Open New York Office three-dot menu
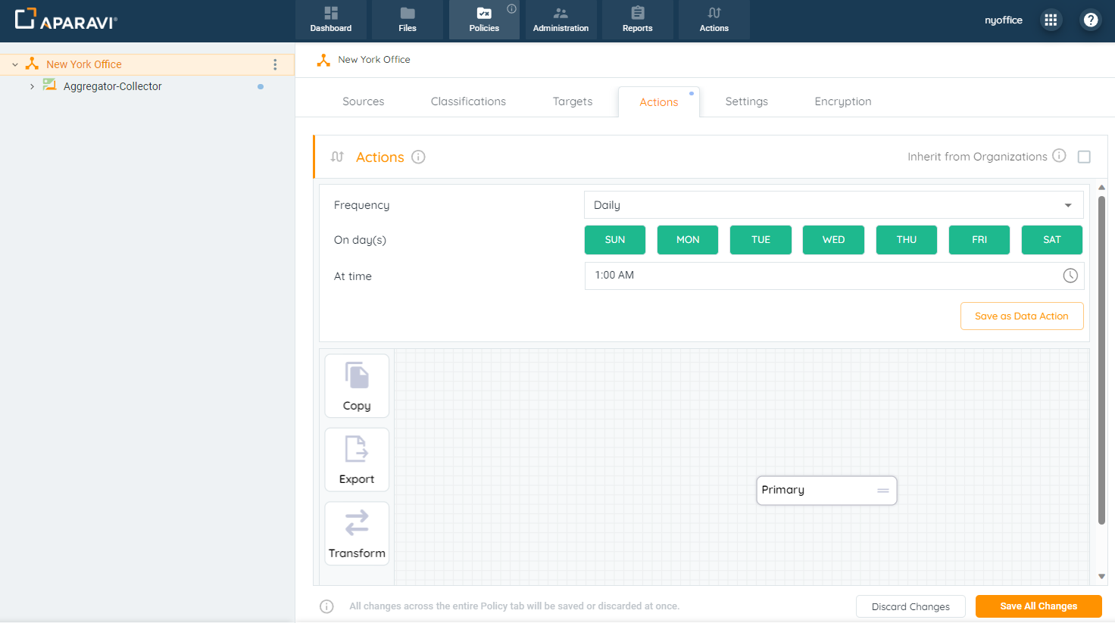 pyautogui.click(x=275, y=64)
